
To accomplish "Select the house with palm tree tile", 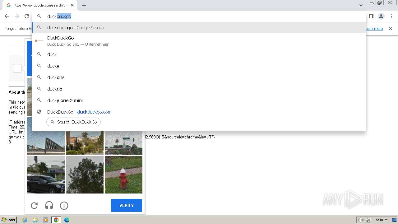I will coord(85,143).
